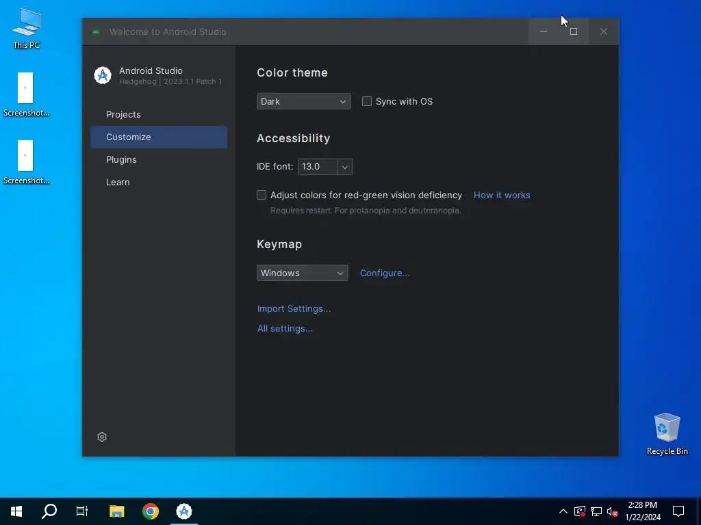Open the taskbar clock and date

(642, 511)
